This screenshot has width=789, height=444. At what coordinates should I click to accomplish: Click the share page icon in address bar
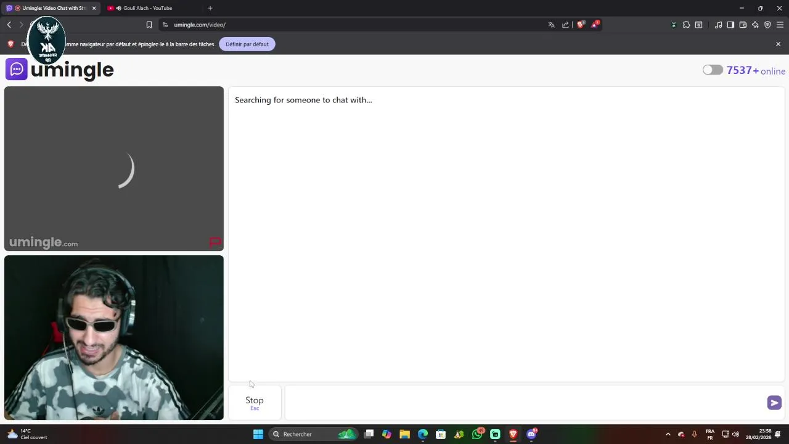[x=565, y=25]
